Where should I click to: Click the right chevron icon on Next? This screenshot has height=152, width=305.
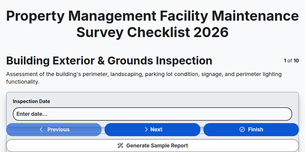(146, 130)
